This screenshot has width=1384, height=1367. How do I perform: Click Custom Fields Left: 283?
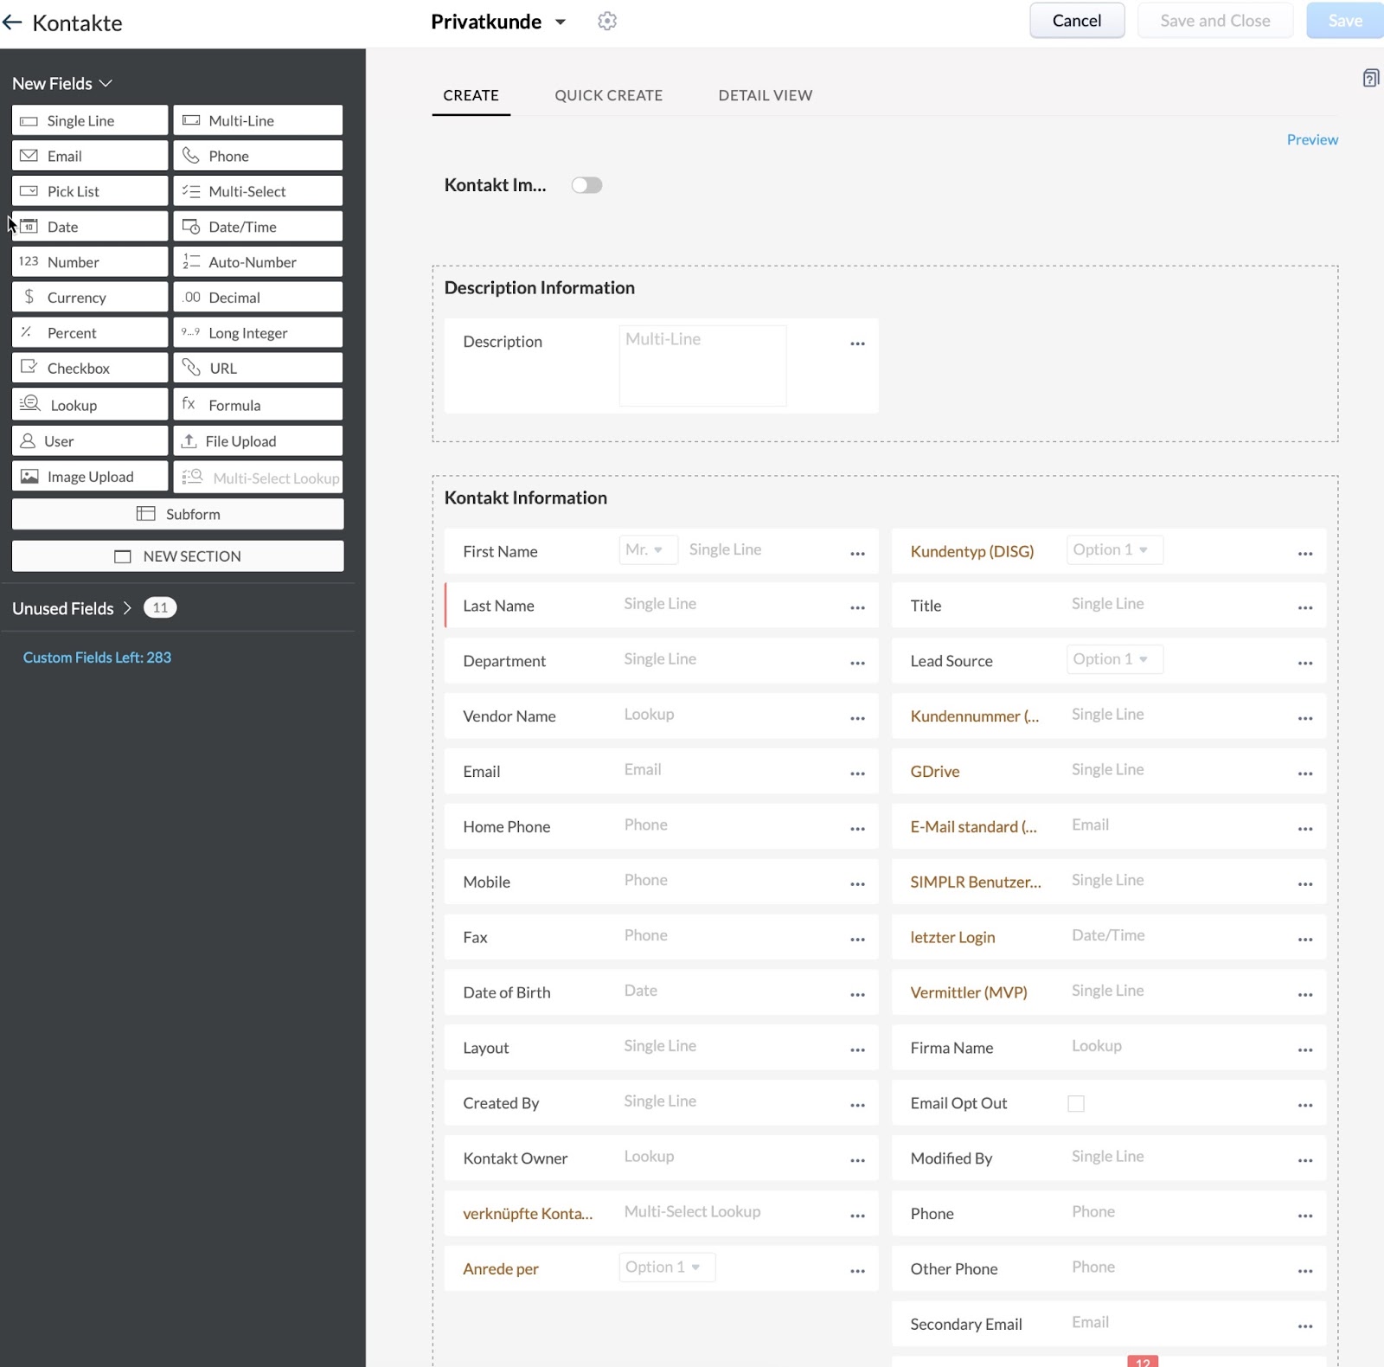pyautogui.click(x=97, y=658)
